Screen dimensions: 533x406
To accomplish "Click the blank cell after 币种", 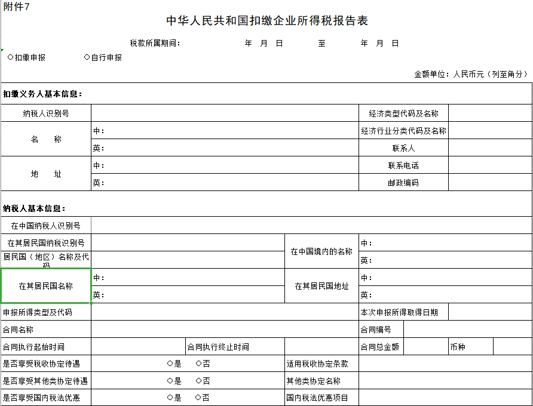I will 512,347.
